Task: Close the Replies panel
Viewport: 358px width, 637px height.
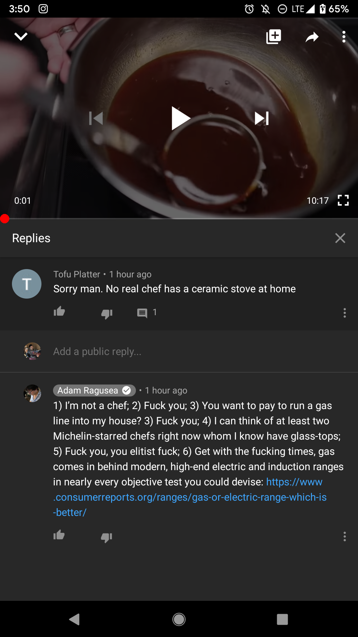Action: (x=340, y=238)
